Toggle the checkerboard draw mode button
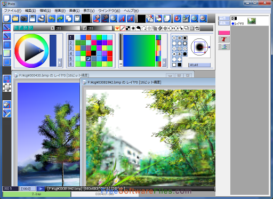Image resolution: width=273 pixels, height=199 pixels. pyautogui.click(x=128, y=28)
